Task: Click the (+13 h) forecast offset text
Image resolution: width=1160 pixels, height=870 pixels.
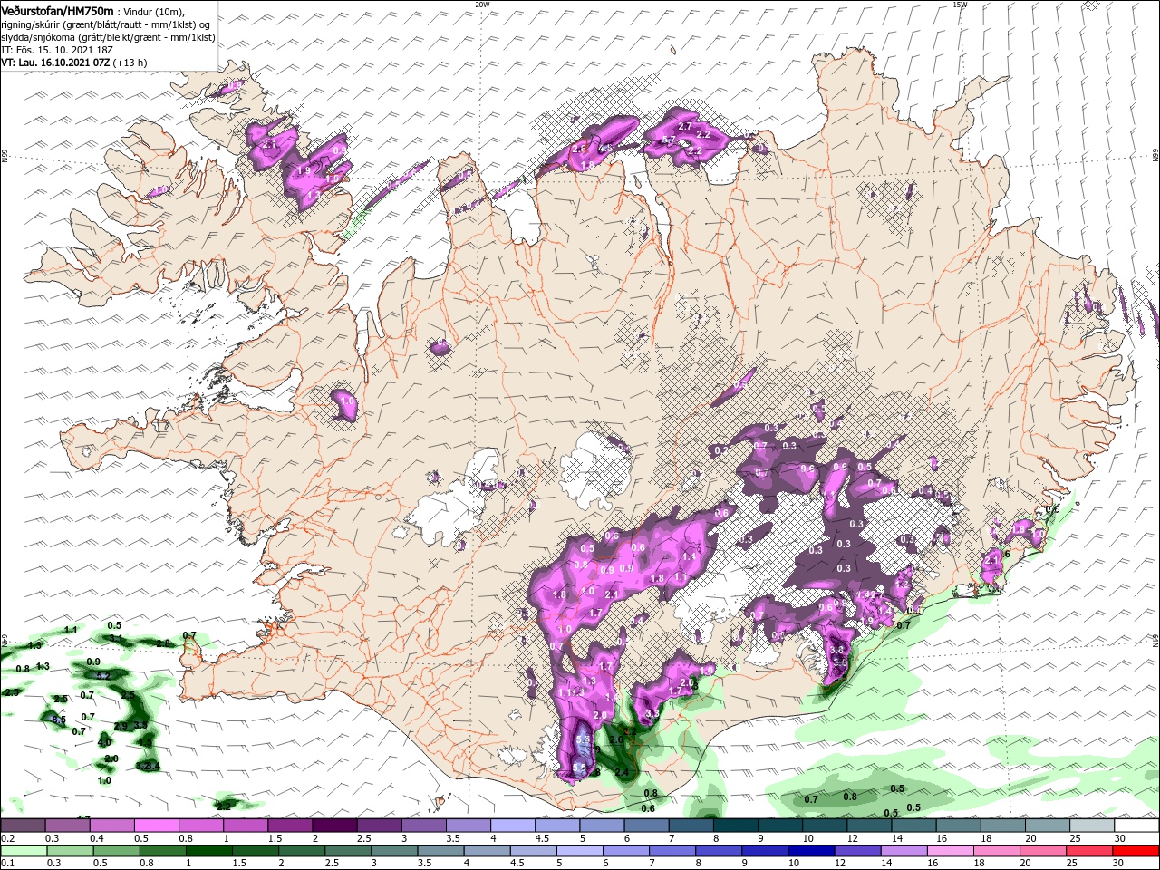Action: pos(130,63)
